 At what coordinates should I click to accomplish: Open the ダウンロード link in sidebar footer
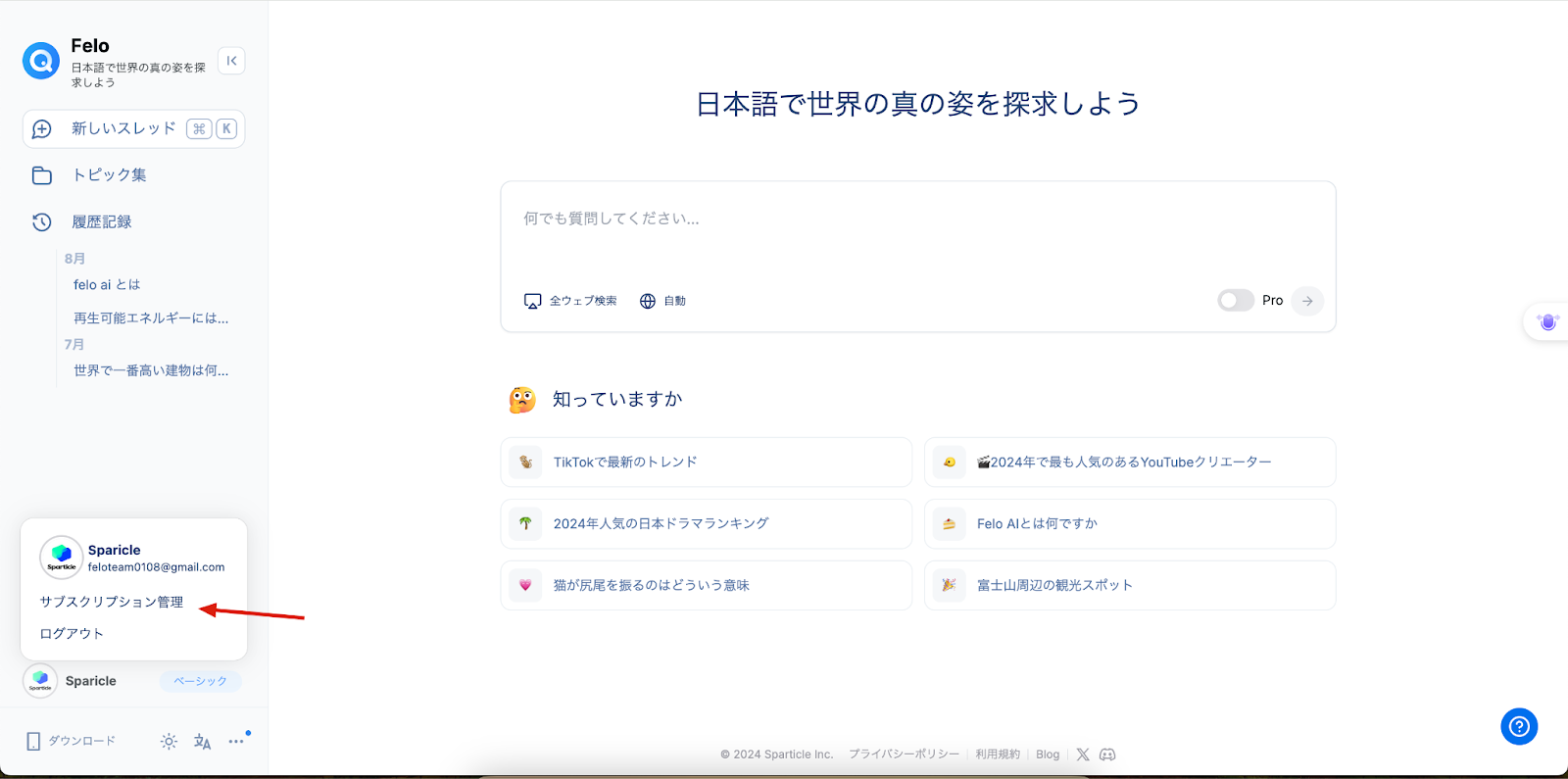pyautogui.click(x=82, y=741)
